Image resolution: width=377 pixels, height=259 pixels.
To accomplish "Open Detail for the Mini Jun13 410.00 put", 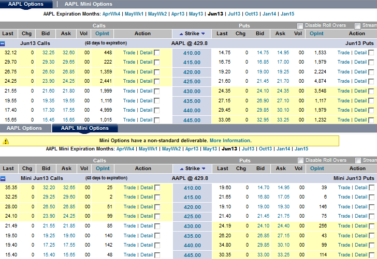I will 361,188.
